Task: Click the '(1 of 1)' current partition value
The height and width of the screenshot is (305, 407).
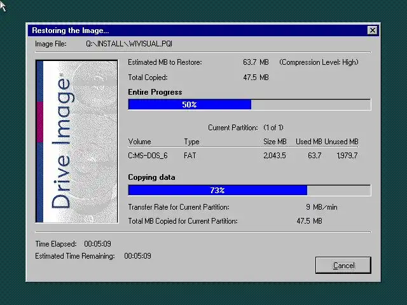Action: click(273, 128)
